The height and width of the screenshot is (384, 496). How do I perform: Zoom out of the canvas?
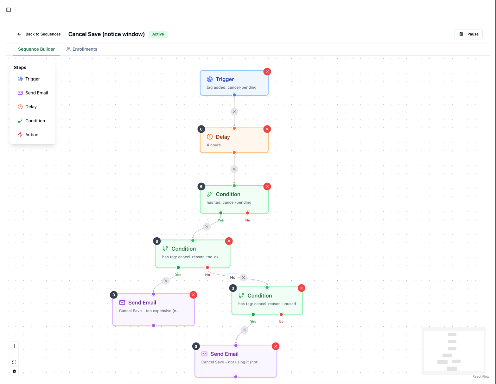(14, 354)
